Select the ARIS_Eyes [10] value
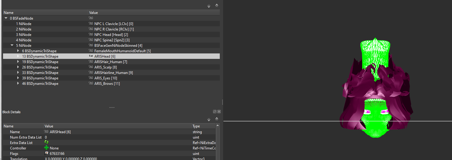The width and height of the screenshot is (452, 160). coord(106,78)
